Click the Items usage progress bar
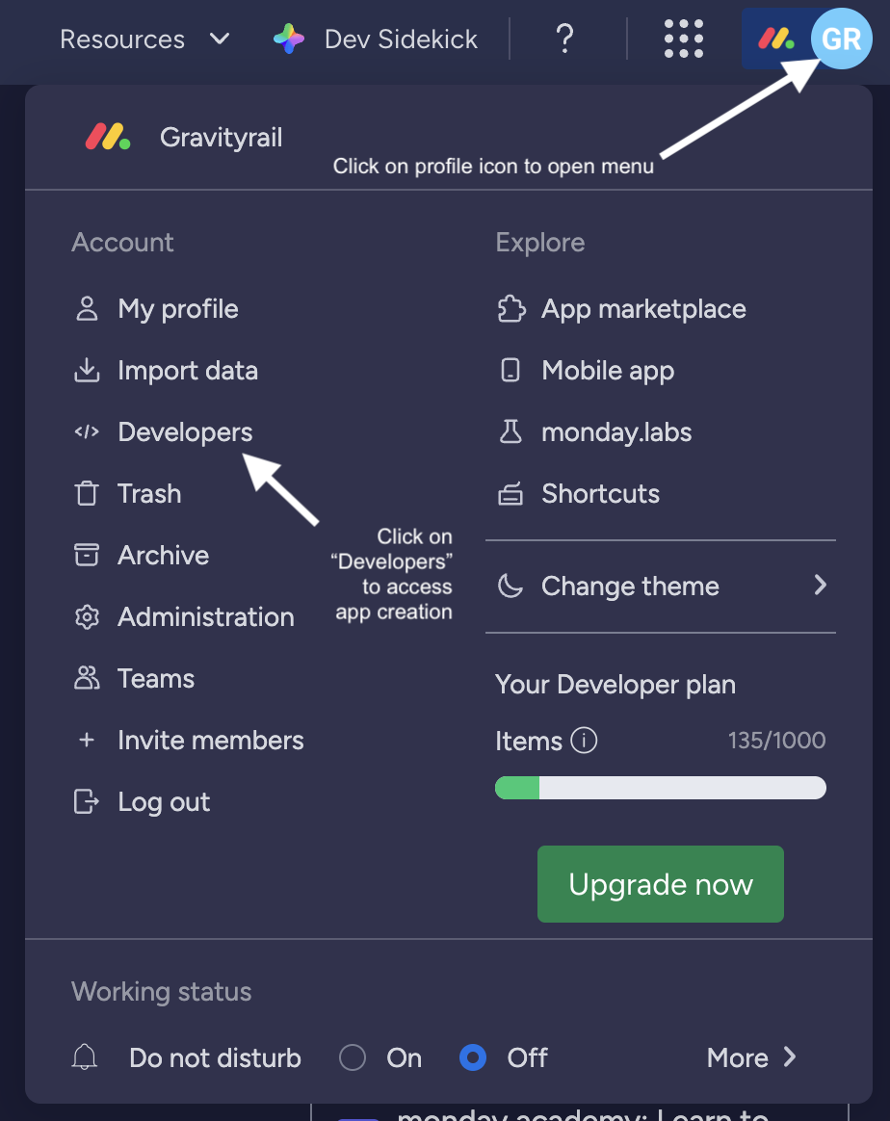Screen dimensions: 890x1121 [660, 788]
